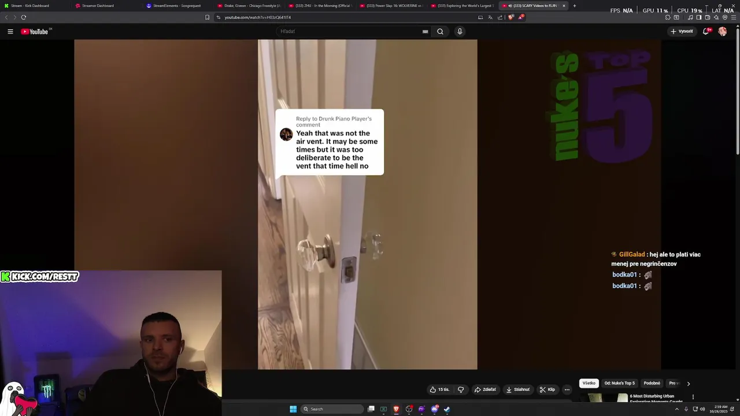Click the Zdieľať share button
Image resolution: width=740 pixels, height=416 pixels.
coord(485,389)
